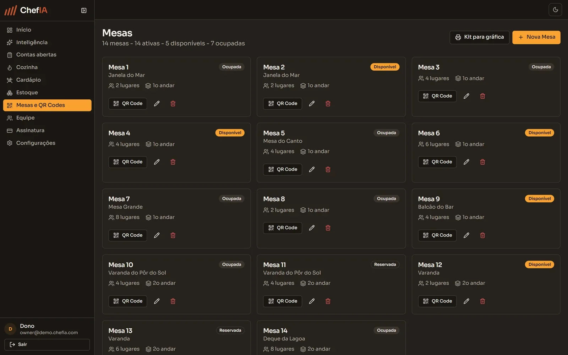The width and height of the screenshot is (568, 355).
Task: Delete Mesa 10 with trash icon
Action: coord(173,301)
